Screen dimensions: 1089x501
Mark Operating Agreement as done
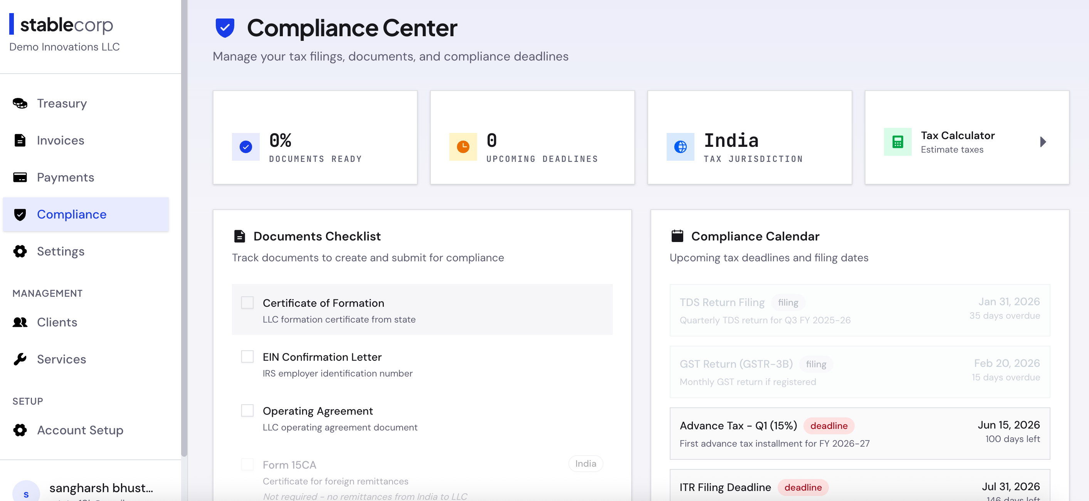pos(247,410)
